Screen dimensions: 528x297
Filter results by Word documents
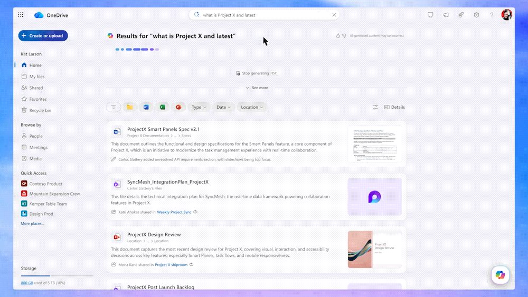[146, 107]
